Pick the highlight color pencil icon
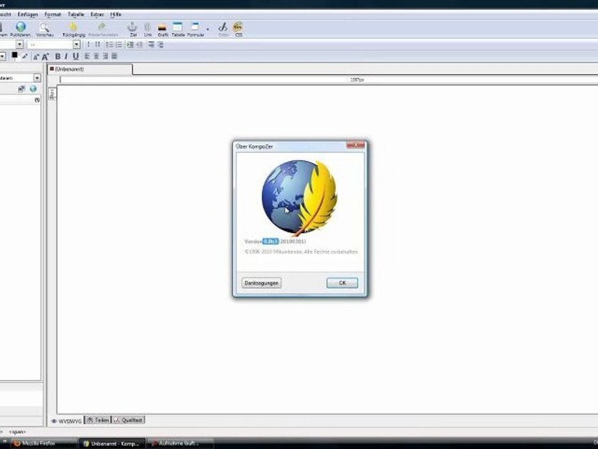This screenshot has height=449, width=598. click(25, 57)
